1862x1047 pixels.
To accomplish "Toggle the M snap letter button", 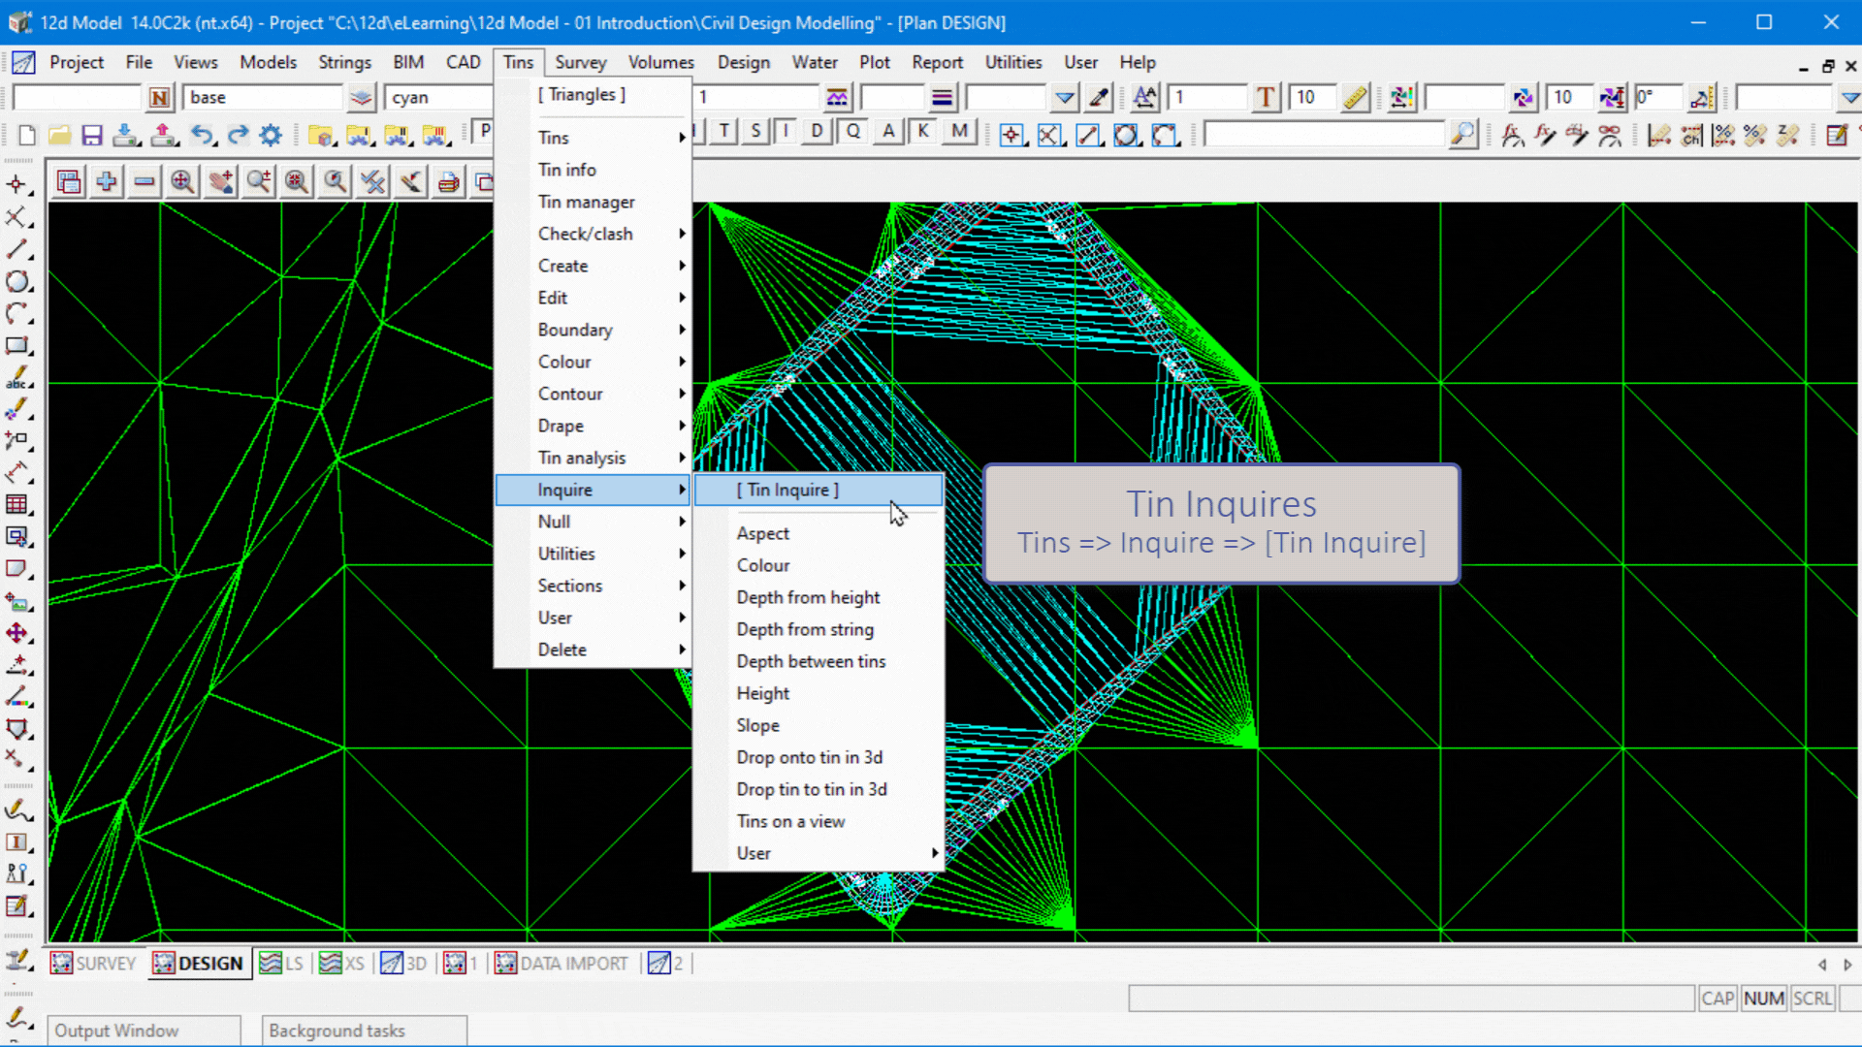I will (x=959, y=131).
